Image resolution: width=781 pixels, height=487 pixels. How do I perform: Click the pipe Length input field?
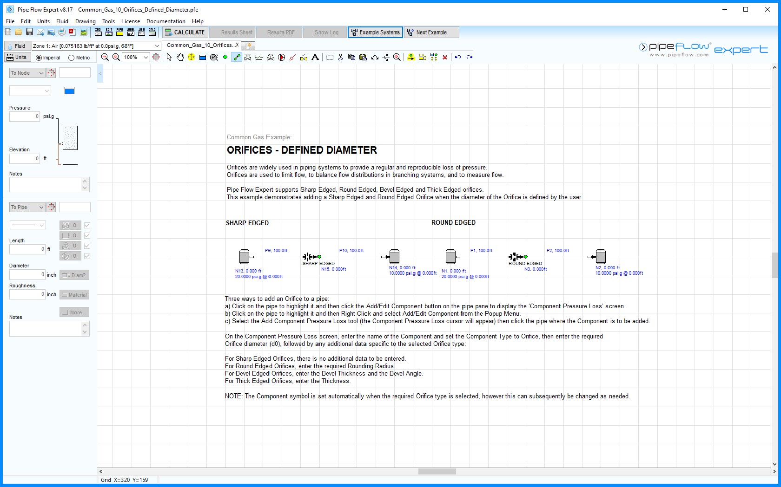[27, 249]
